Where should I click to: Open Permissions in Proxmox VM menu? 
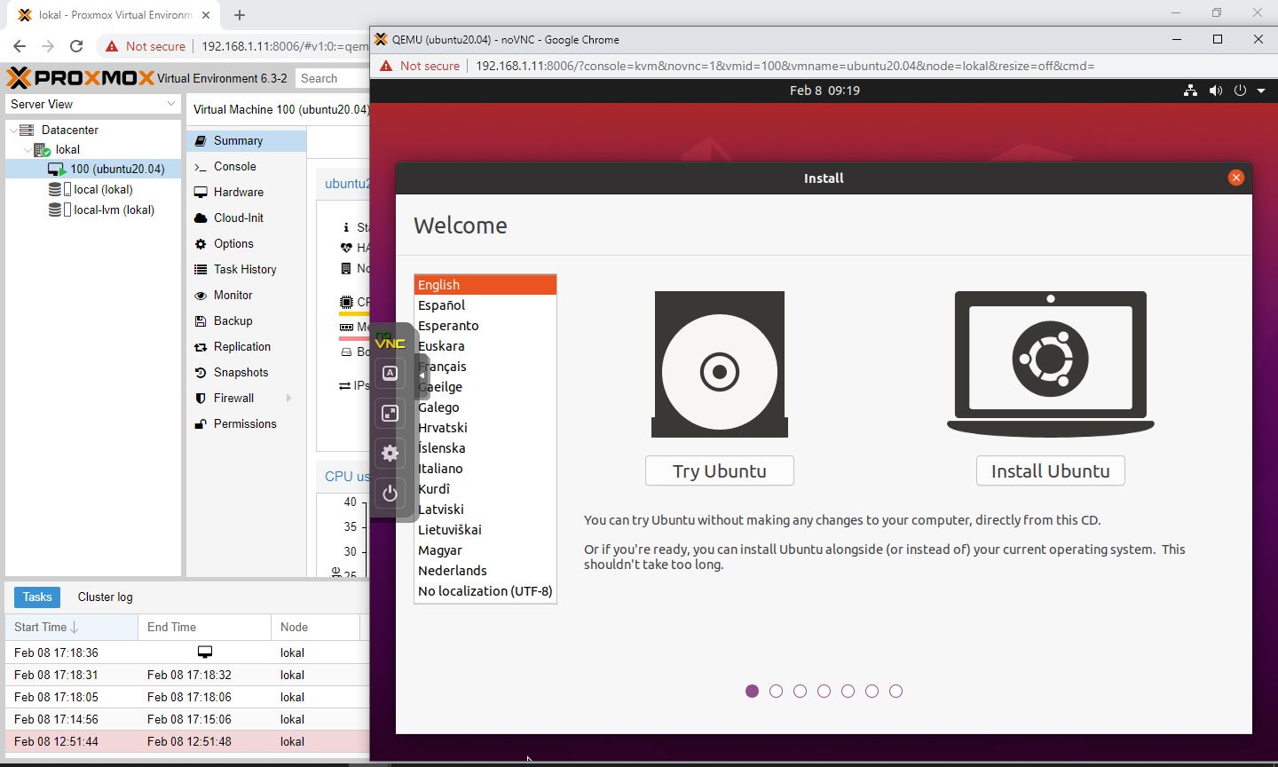(247, 423)
